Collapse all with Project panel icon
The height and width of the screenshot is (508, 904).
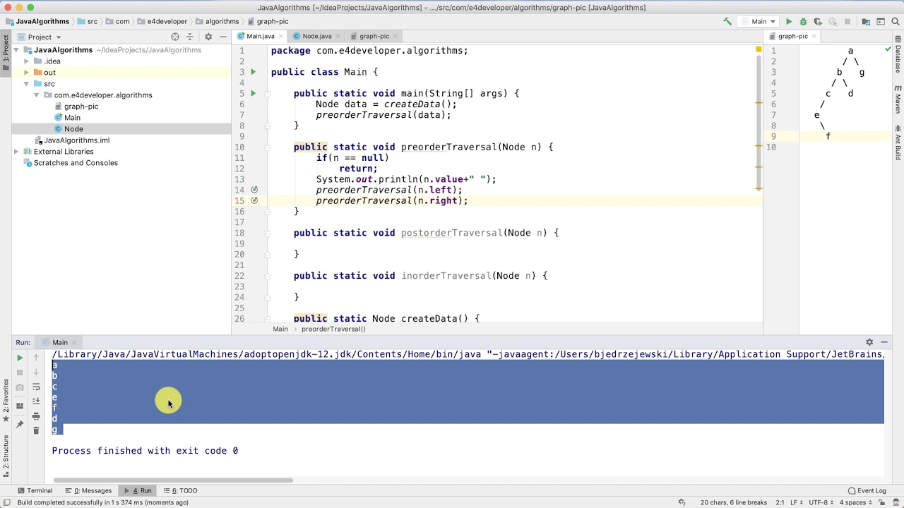[191, 37]
